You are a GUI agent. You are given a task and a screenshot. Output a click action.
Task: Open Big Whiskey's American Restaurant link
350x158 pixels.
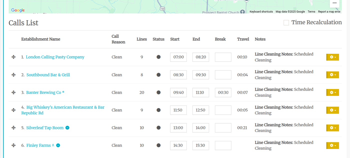pos(65,107)
